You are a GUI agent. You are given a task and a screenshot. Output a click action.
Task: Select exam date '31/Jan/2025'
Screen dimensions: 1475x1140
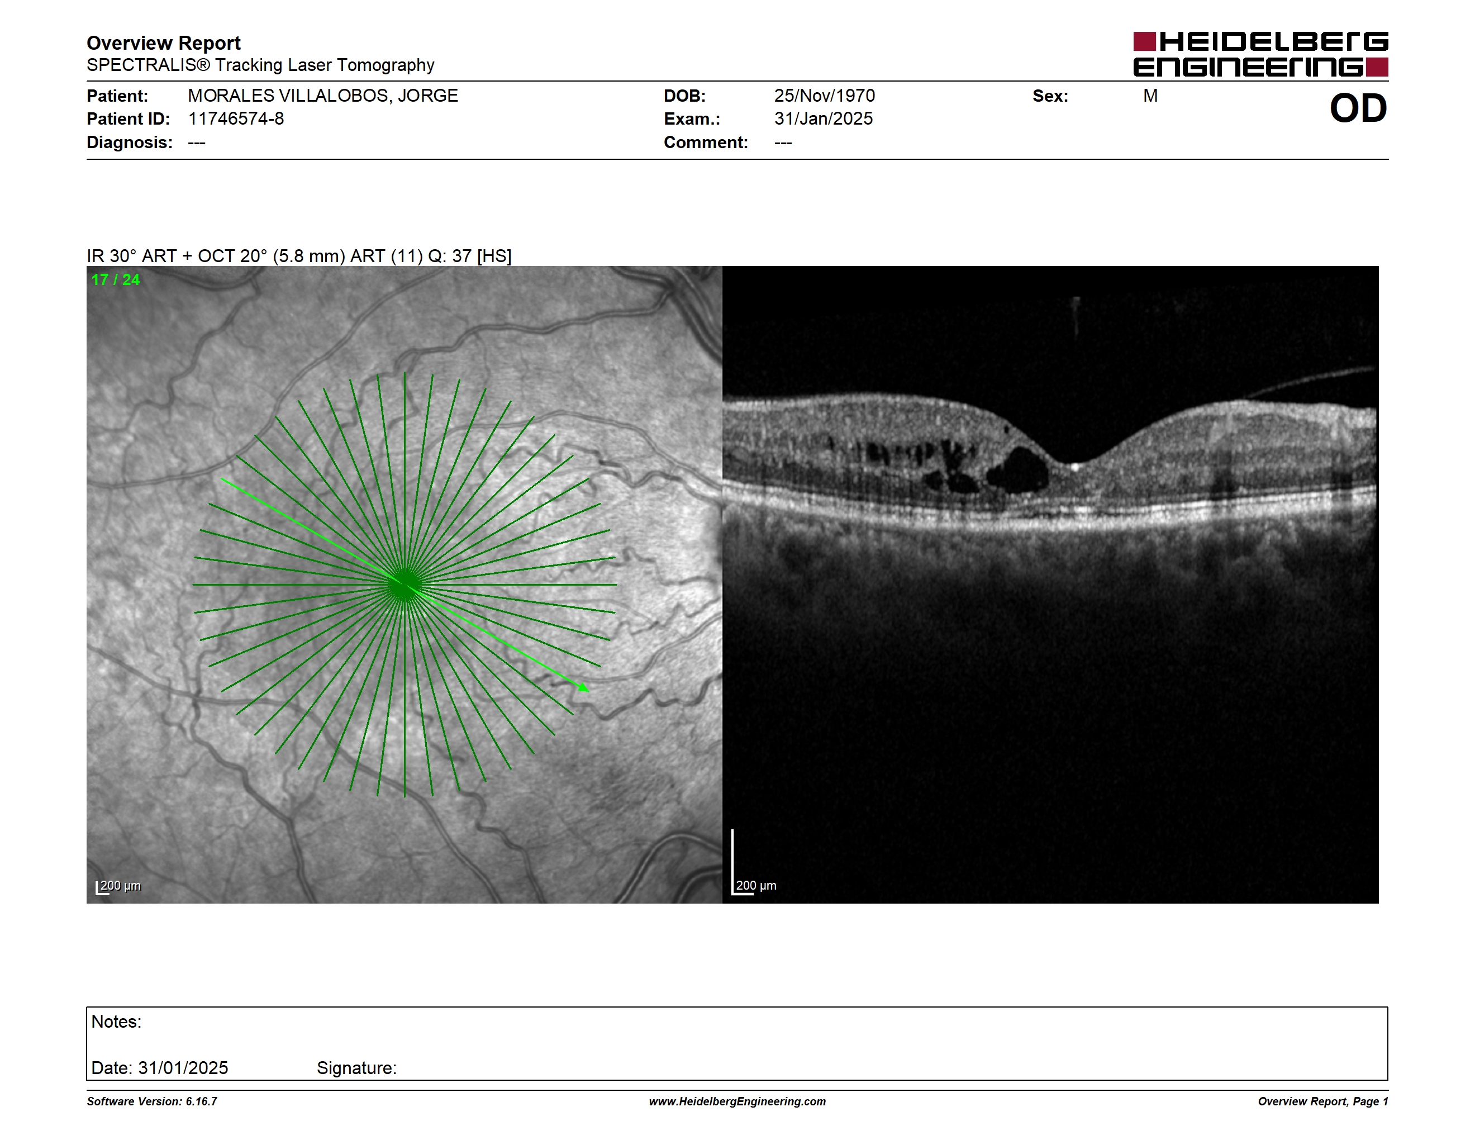click(824, 119)
